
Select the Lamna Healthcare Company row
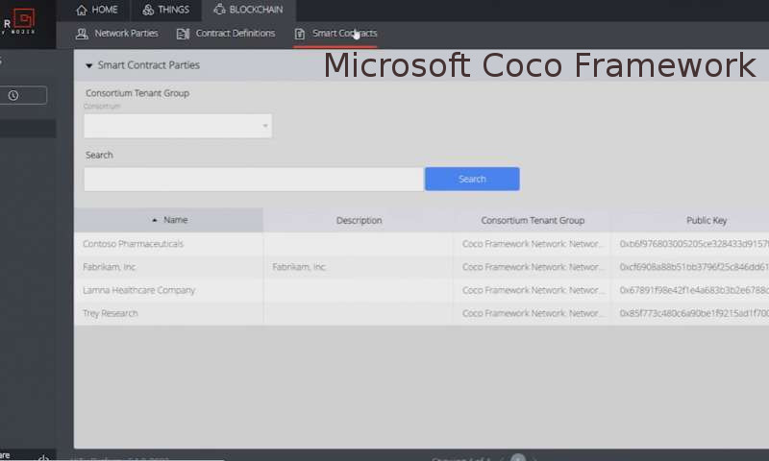pos(138,290)
